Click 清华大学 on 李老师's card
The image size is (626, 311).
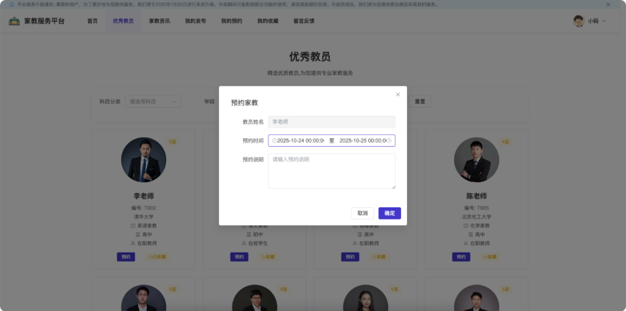pyautogui.click(x=144, y=217)
